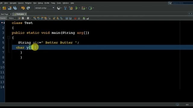Open the Profile menu

click(x=47, y=3)
